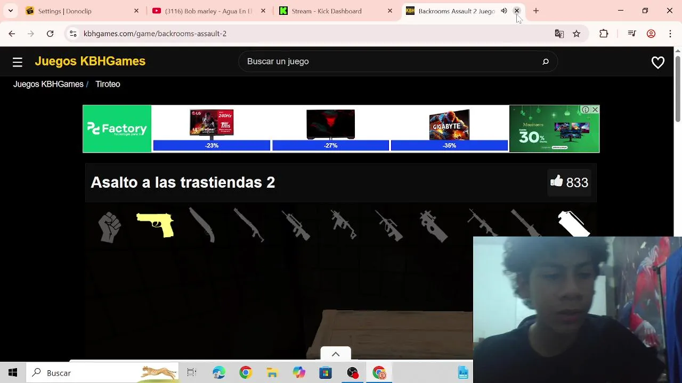Select the white grenade canister icon

[573, 223]
